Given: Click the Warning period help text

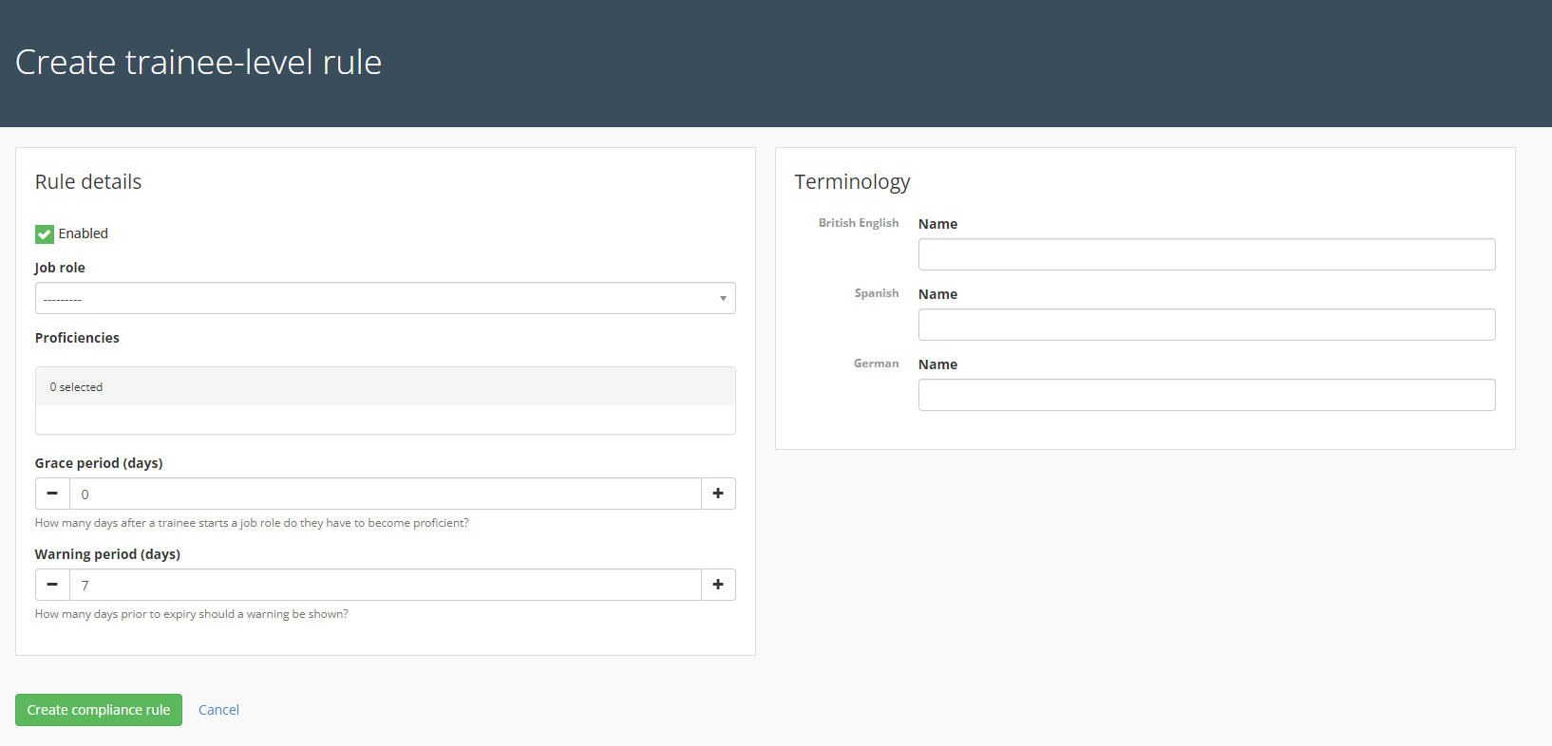Looking at the screenshot, I should (192, 614).
